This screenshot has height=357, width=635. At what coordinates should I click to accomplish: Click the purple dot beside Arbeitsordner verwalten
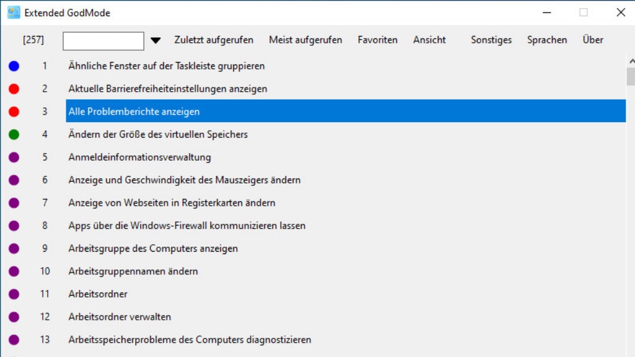14,317
